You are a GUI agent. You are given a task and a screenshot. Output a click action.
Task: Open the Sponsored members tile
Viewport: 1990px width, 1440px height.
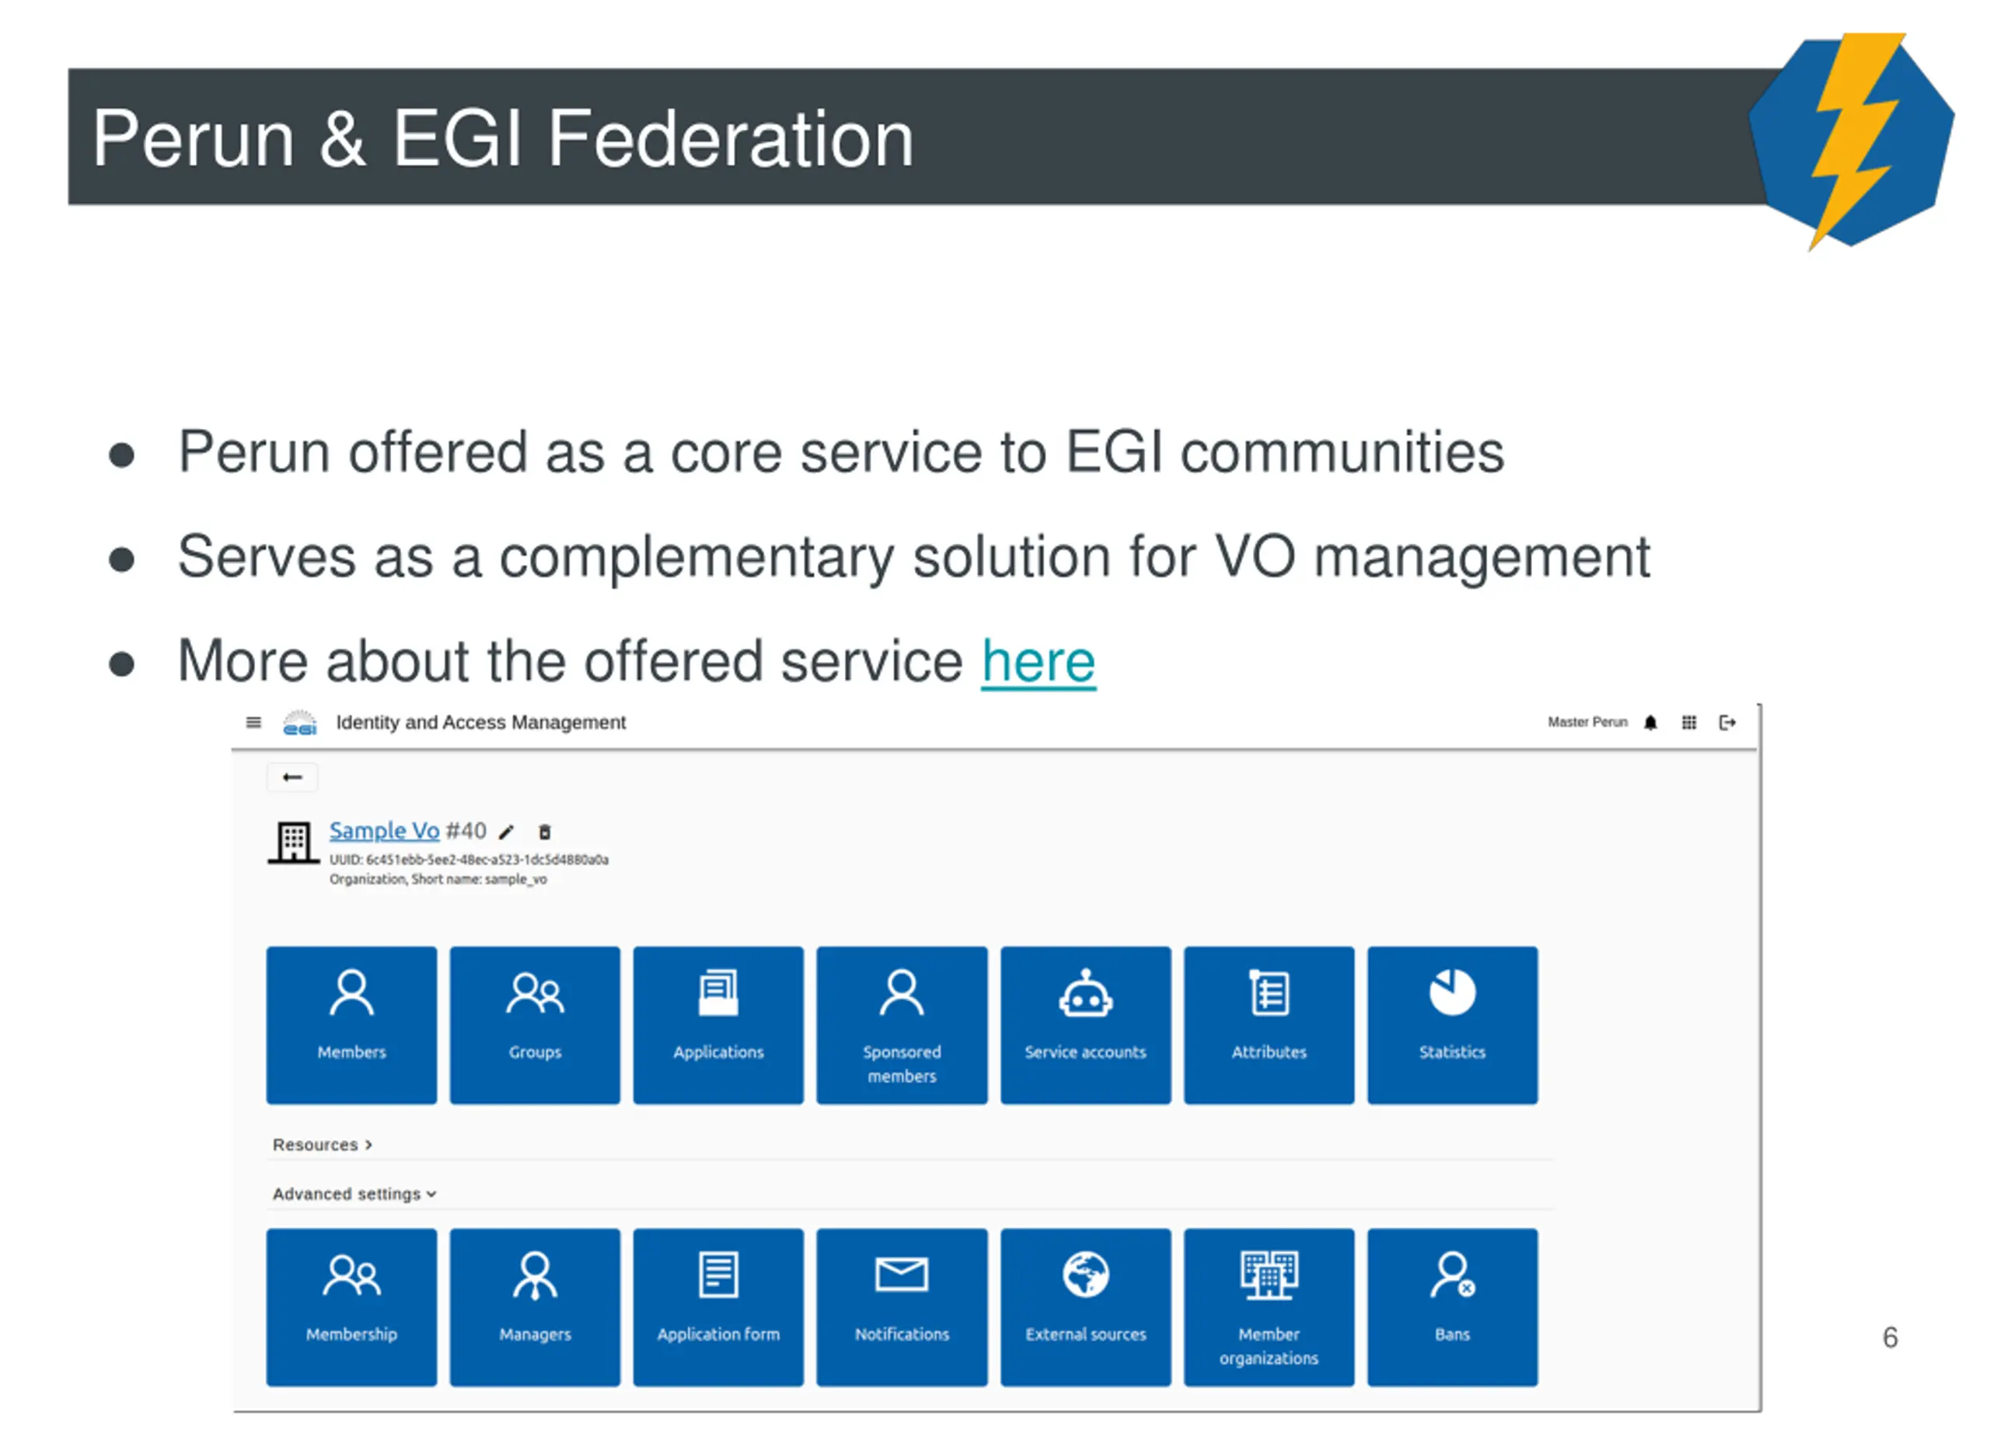pos(902,1025)
